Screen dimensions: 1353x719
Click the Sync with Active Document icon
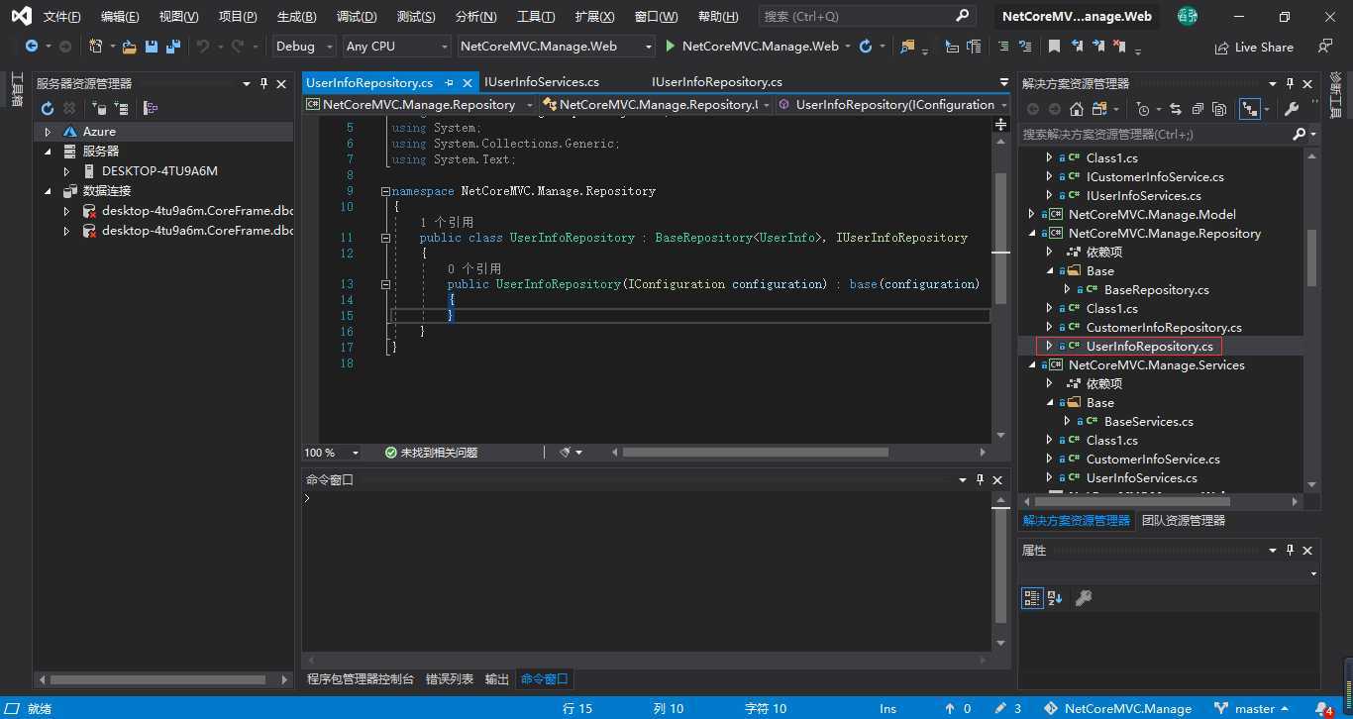pyautogui.click(x=1176, y=109)
